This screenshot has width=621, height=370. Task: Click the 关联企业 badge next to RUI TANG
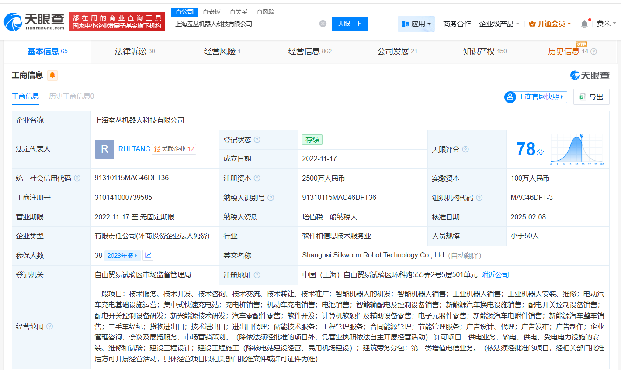tap(174, 149)
